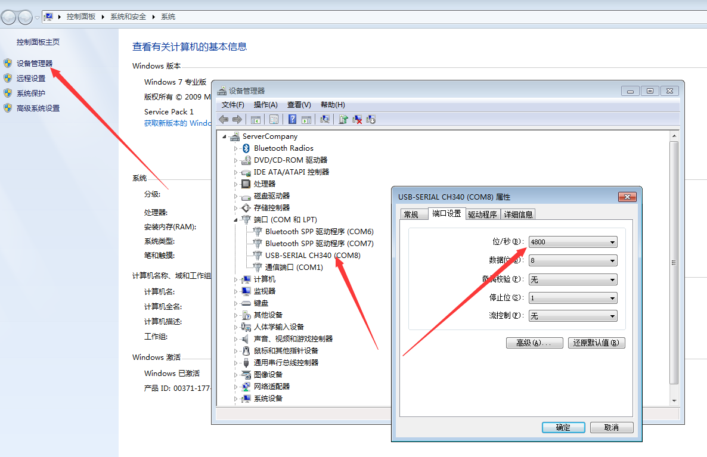
Task: Click the shield icon beside 系统保护
Action: click(8, 94)
